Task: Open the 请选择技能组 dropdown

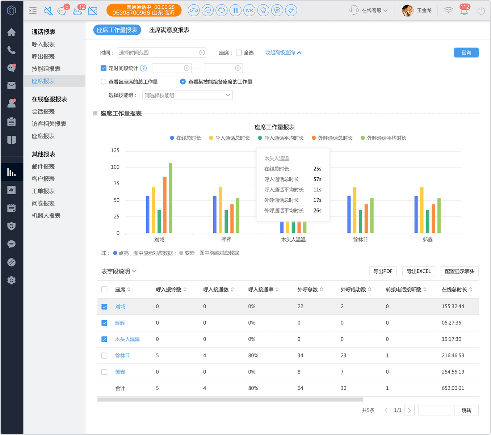Action: (x=188, y=95)
